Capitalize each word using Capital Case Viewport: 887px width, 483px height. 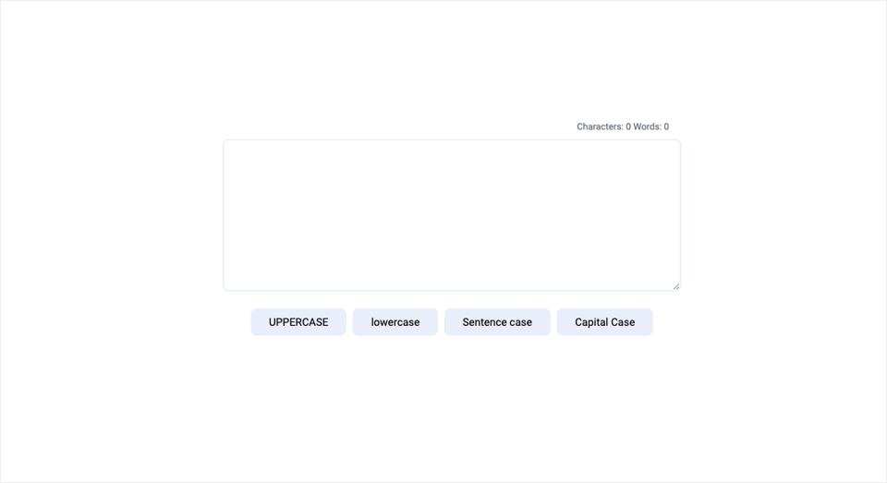[x=604, y=321]
